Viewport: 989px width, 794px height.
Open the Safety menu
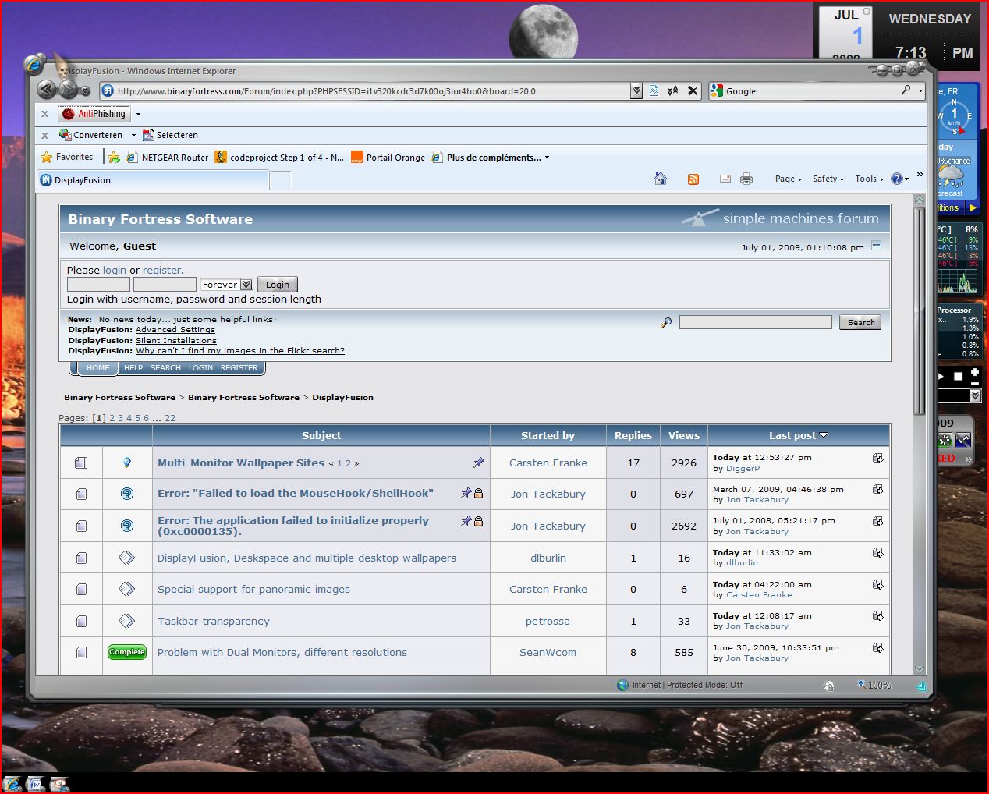click(x=828, y=179)
